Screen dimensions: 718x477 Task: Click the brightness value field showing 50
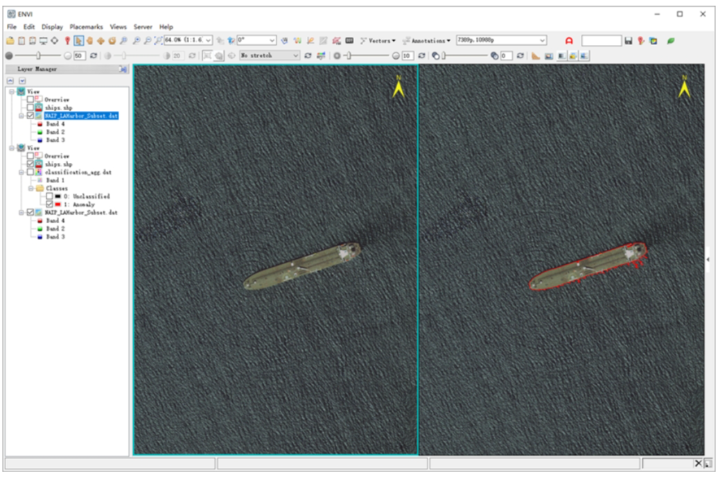pyautogui.click(x=80, y=56)
